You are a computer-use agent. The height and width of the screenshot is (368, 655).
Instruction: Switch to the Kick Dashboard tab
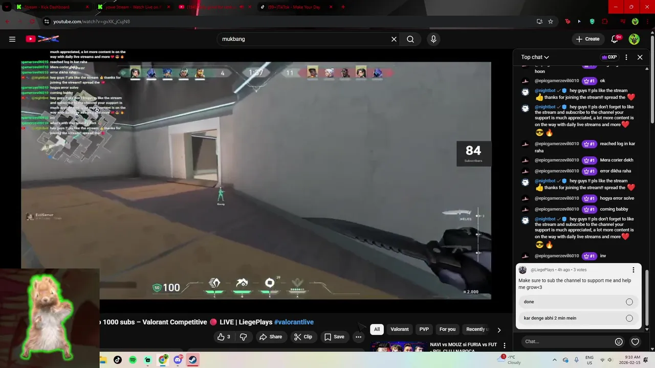pos(51,7)
